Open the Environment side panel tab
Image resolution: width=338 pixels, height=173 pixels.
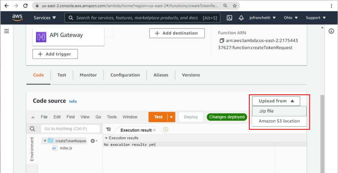pyautogui.click(x=32, y=149)
